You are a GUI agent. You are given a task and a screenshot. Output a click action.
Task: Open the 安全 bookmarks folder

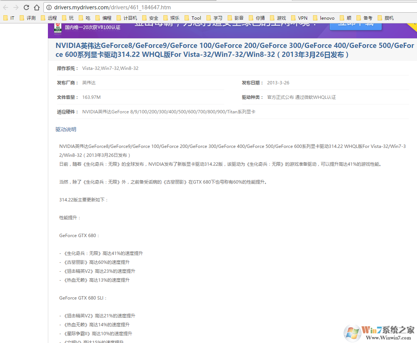[x=150, y=18]
